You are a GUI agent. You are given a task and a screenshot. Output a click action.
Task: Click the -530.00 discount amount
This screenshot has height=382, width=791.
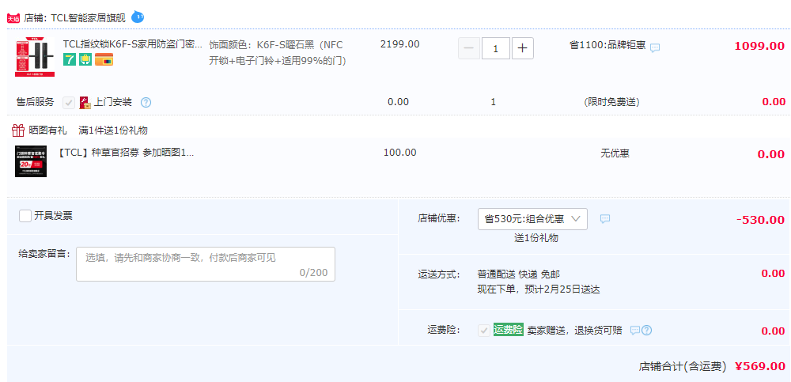[x=760, y=220]
